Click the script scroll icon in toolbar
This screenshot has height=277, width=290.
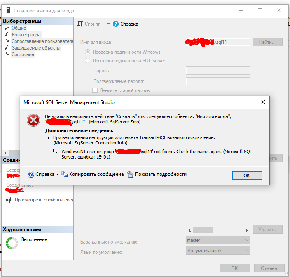coord(80,24)
